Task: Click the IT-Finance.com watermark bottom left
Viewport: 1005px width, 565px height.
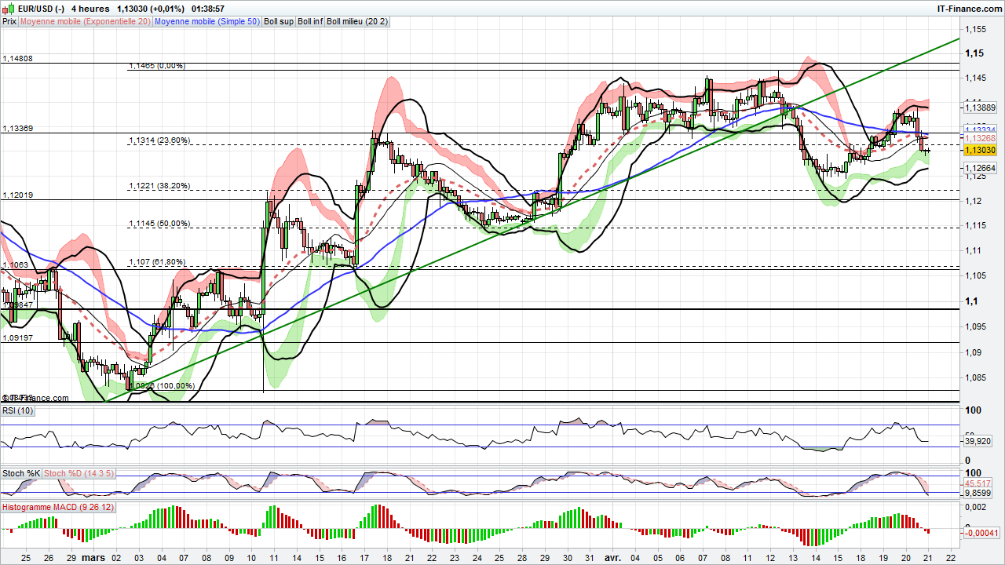Action: pos(35,398)
